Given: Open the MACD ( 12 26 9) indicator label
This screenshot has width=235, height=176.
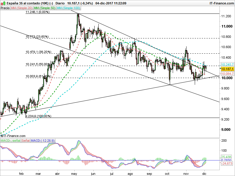Looking at the screenshot, I should point(43,141).
